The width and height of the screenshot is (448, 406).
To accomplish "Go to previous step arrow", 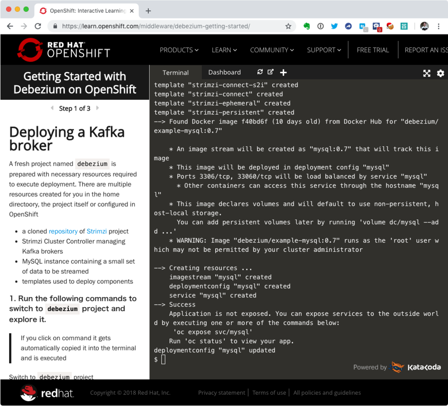I will tap(52, 108).
